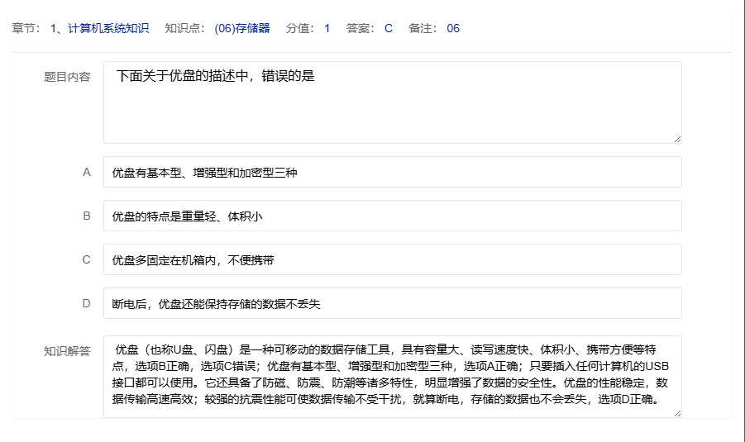Click the answer value C after 答案
The height and width of the screenshot is (442, 745).
tap(389, 28)
